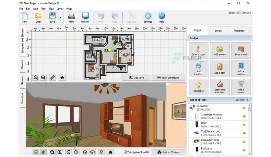The height and width of the screenshot is (157, 271).
Task: Switch to 2D editor side tab
Action: click(x=22, y=65)
